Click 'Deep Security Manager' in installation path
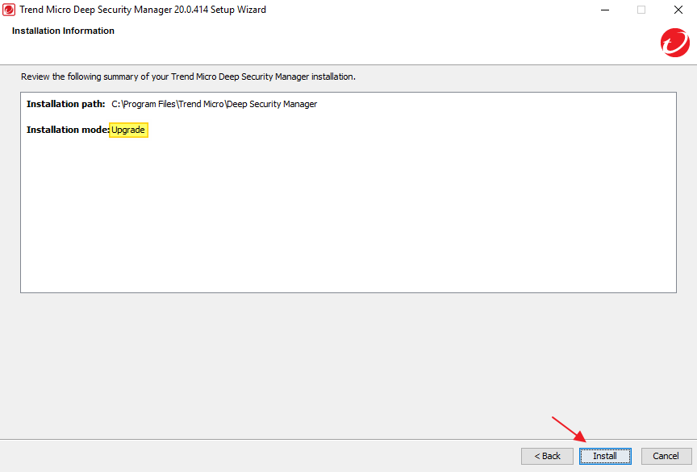The image size is (697, 472). pyautogui.click(x=272, y=104)
